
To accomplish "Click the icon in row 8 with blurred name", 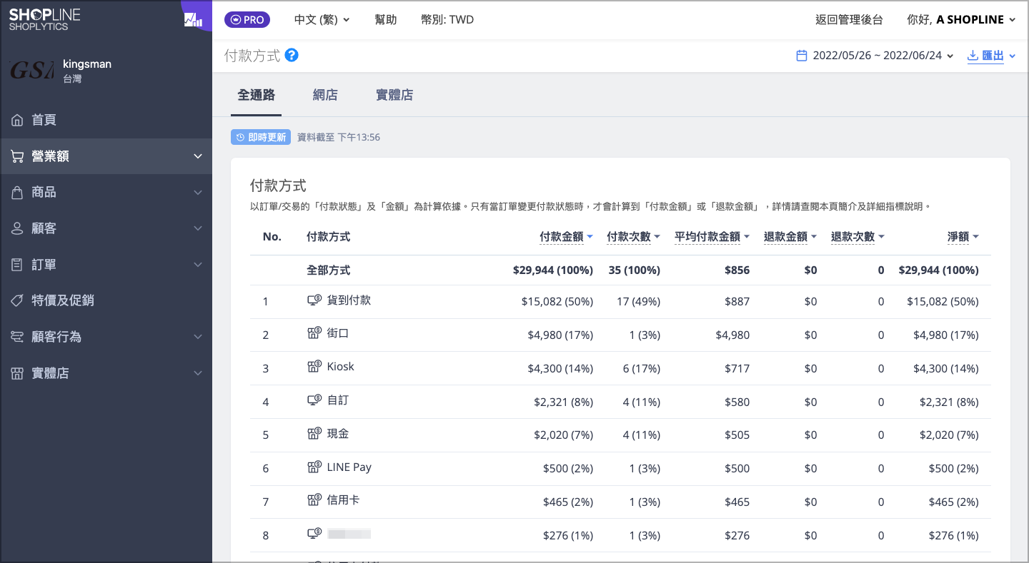I will click(x=314, y=534).
